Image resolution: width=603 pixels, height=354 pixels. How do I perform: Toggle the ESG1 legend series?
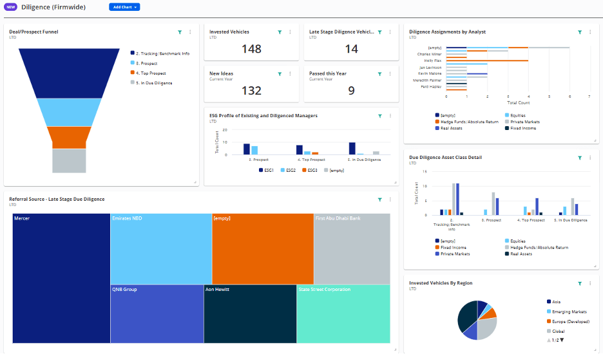click(265, 170)
